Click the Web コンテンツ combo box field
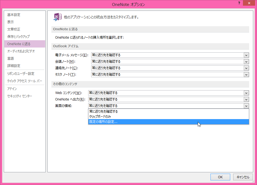The image size is (257, 185). click(x=169, y=93)
